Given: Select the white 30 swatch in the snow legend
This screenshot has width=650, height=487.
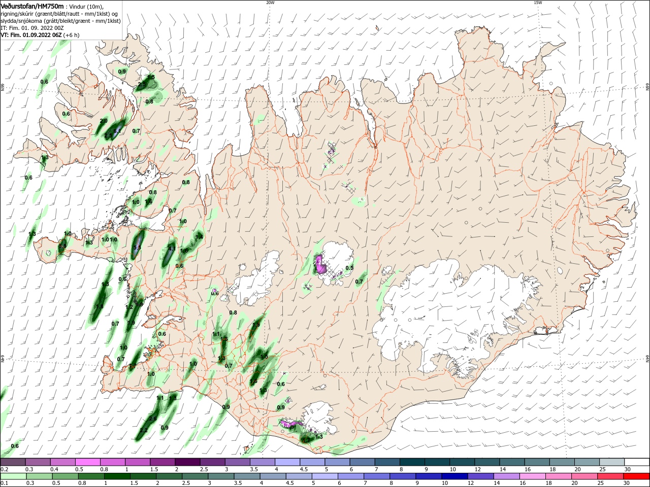Looking at the screenshot, I should 637,462.
